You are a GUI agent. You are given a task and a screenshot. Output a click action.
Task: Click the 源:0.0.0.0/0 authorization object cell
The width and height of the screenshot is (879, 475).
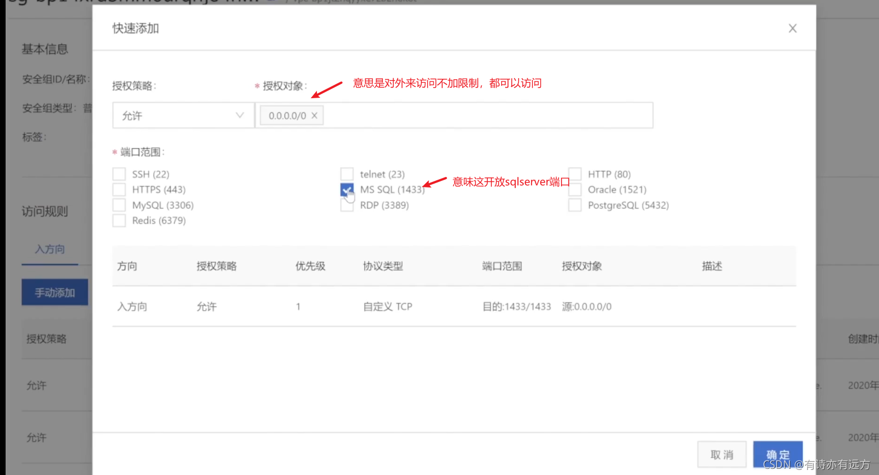[x=587, y=306]
